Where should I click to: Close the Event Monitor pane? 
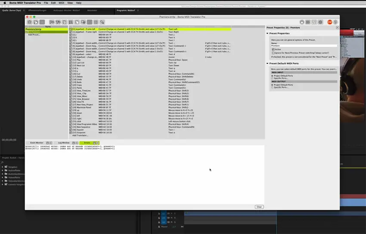pos(51,143)
